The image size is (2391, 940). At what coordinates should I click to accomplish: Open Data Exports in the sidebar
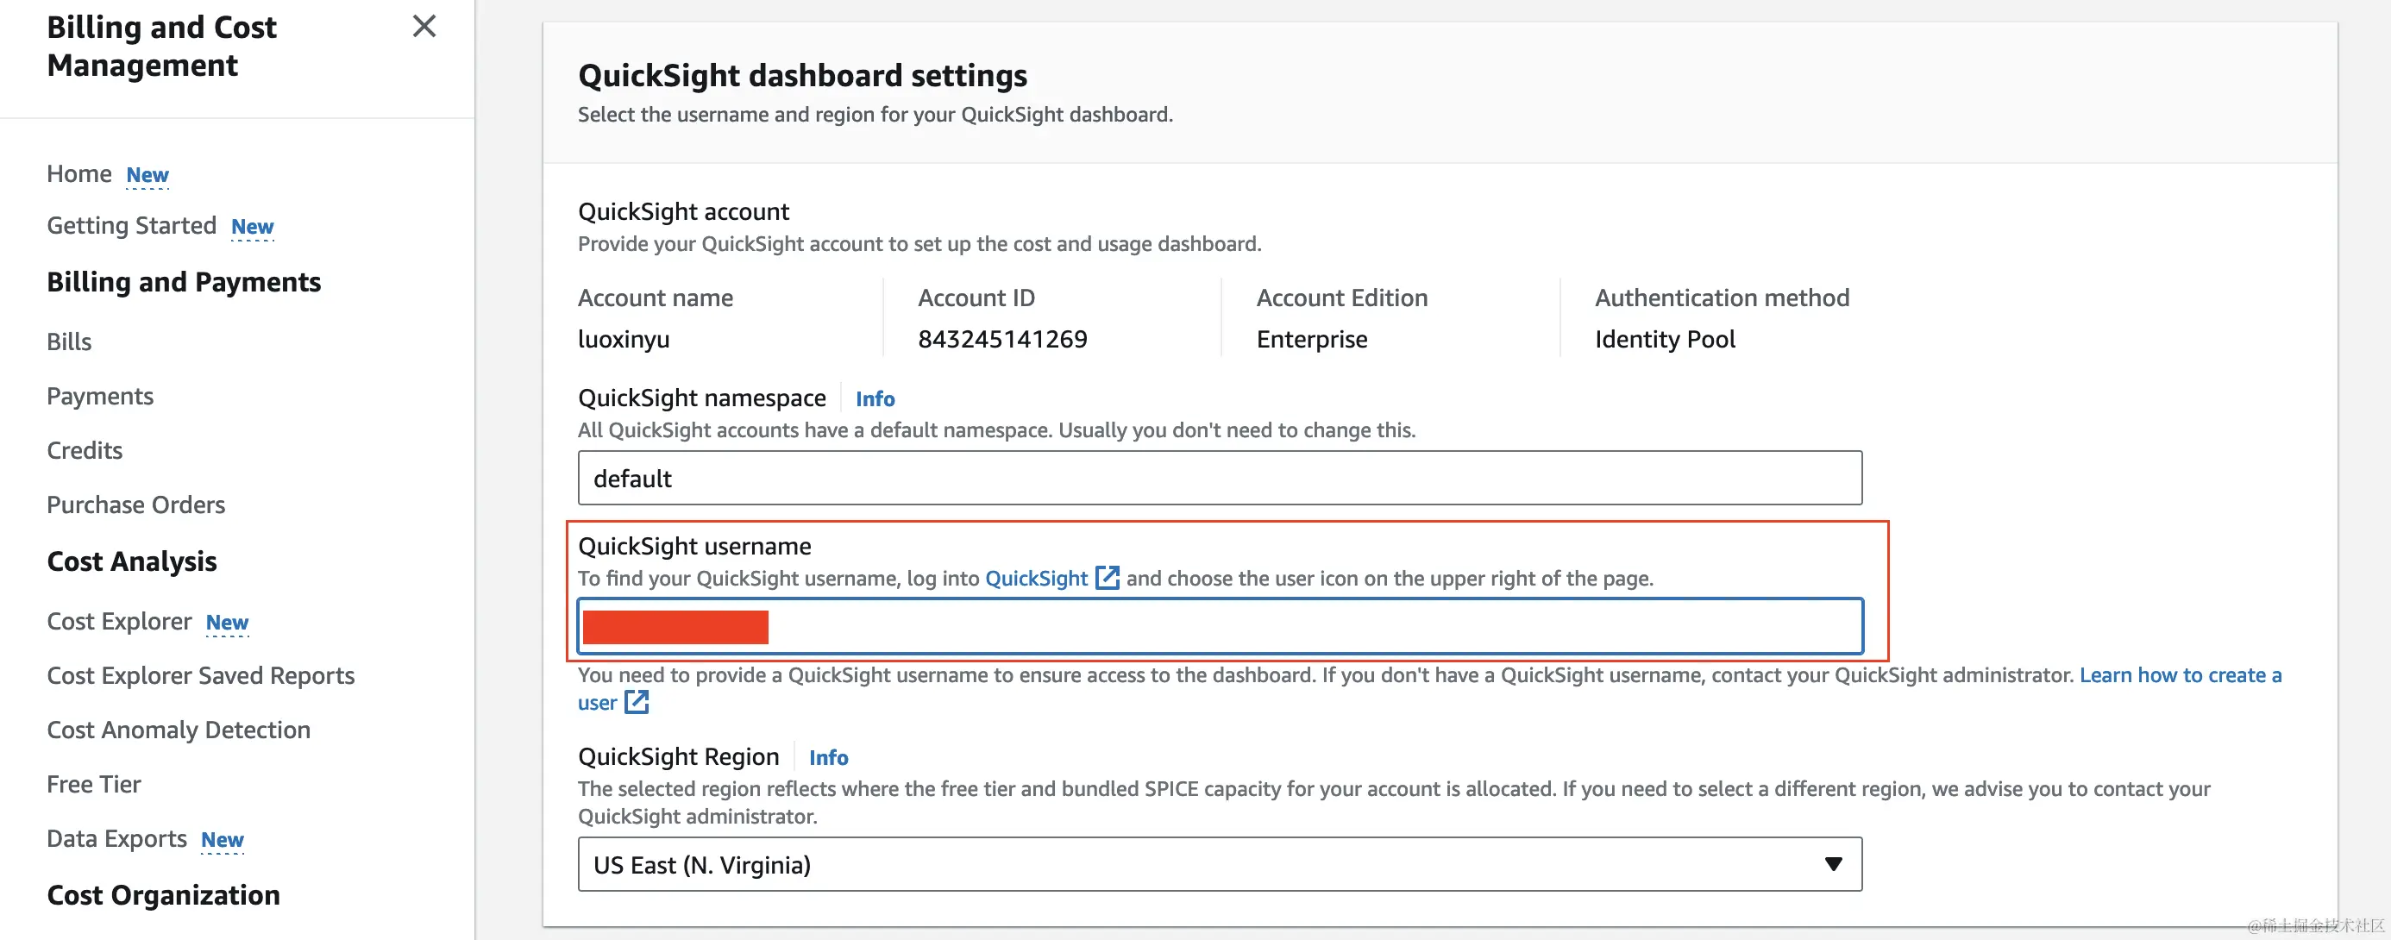(x=116, y=838)
